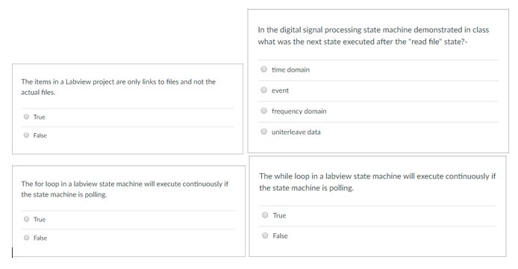Select True for the for loop question
This screenshot has height=269, width=518.
click(26, 219)
